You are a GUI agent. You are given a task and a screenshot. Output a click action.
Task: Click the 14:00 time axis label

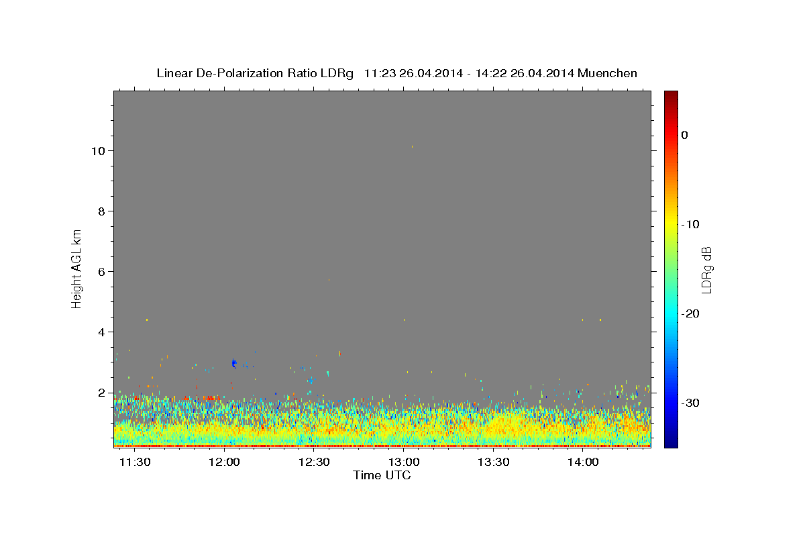584,462
